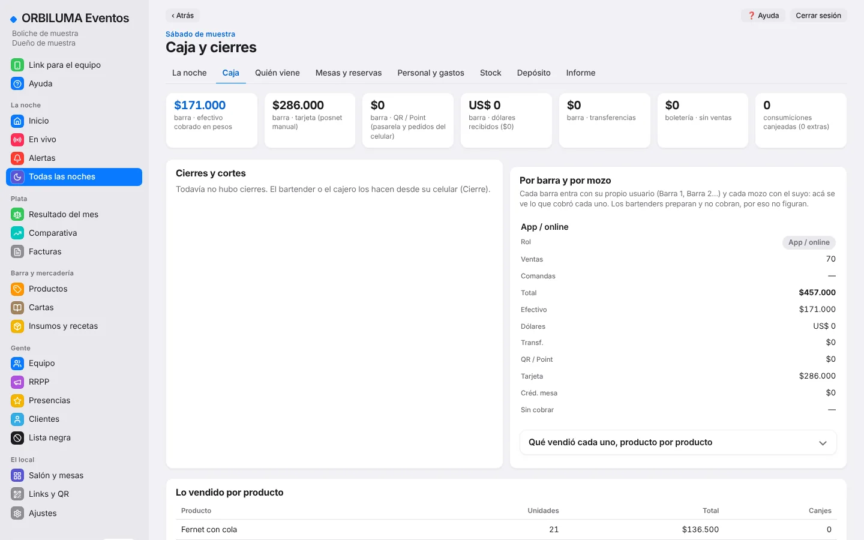This screenshot has width=864, height=540.
Task: Open the Link para el equipo icon
Action: (x=17, y=65)
